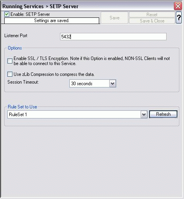Close the SETP Server settings window
Screen dimensions: 184x199
(178, 6)
